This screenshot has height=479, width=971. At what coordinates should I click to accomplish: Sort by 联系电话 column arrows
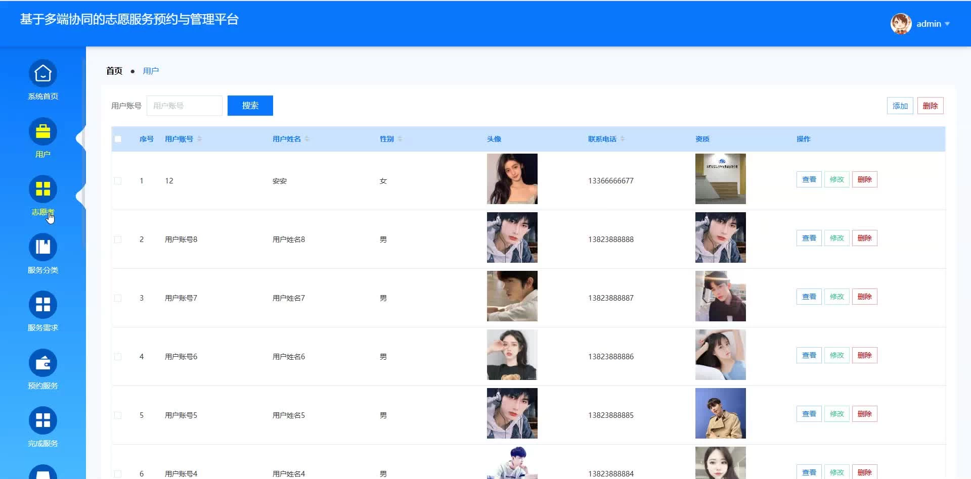tap(623, 139)
